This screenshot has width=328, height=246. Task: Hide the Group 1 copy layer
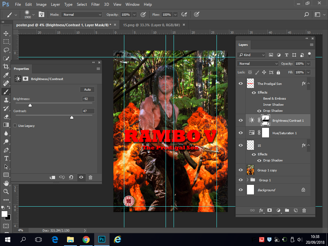pos(241,170)
